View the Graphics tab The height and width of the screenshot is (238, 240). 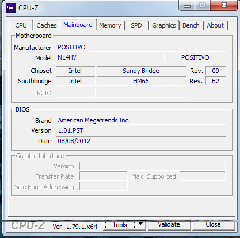click(x=164, y=25)
